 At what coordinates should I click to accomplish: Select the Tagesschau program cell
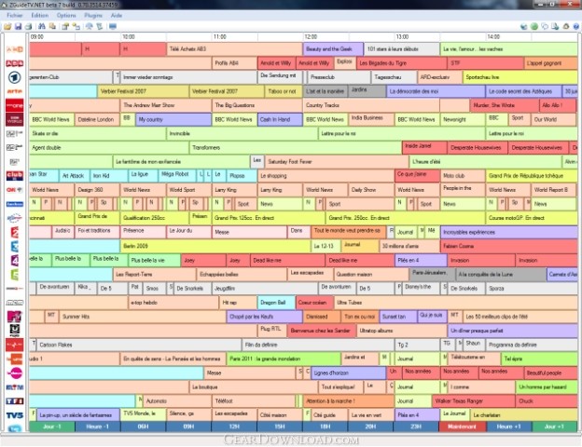(x=394, y=77)
